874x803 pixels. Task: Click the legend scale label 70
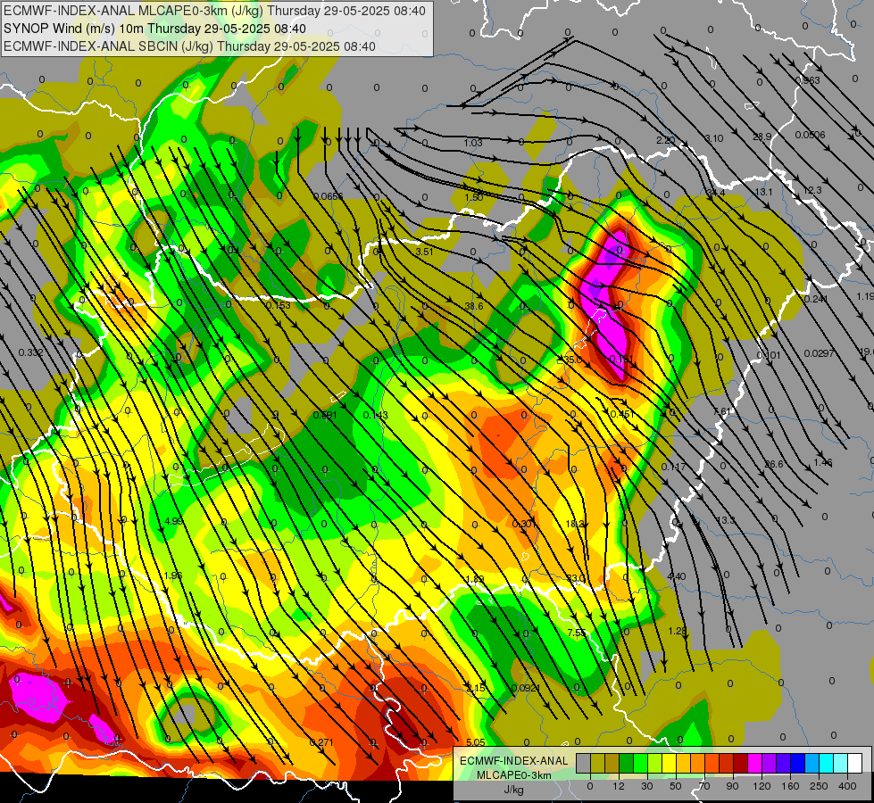coord(704,786)
